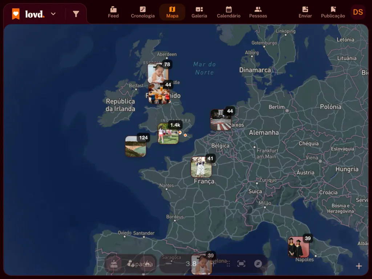Image resolution: width=372 pixels, height=279 pixels.
Task: Click the fit-to-frame icon in the bottom toolbar
Action: [241, 264]
